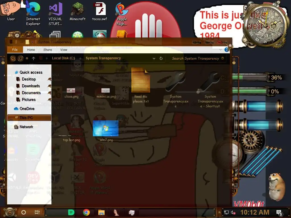This screenshot has height=218, width=291.
Task: Open the green notes app on taskbar
Action: [x=71, y=212]
